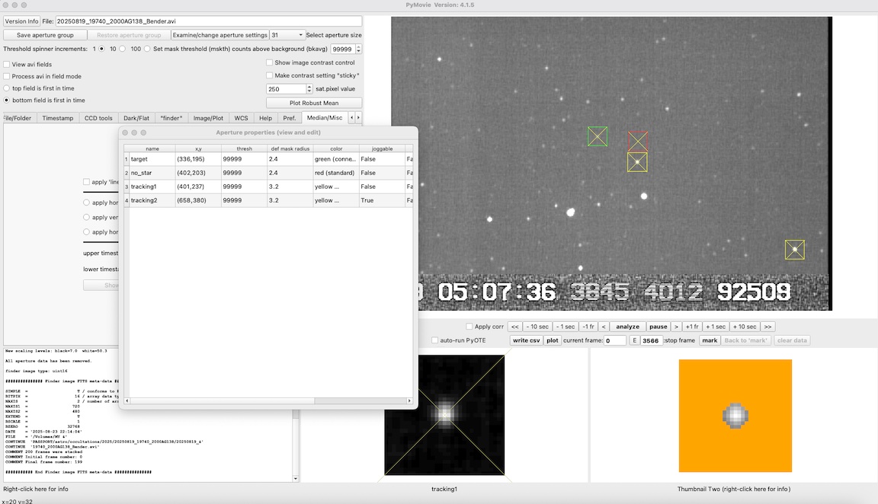Open the aperture size dropdown showing 31
This screenshot has width=878, height=504.
click(287, 35)
